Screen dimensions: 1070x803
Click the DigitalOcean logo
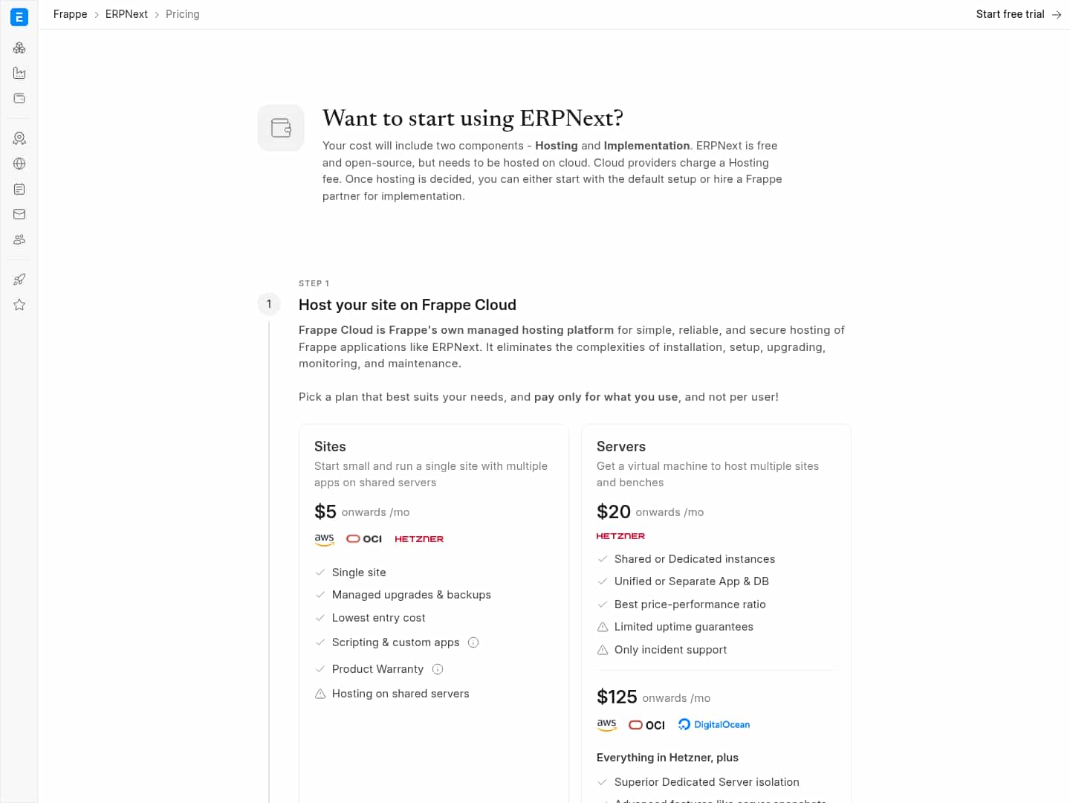point(714,725)
